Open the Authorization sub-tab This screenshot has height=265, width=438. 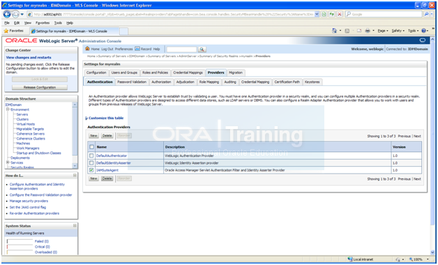pos(161,82)
